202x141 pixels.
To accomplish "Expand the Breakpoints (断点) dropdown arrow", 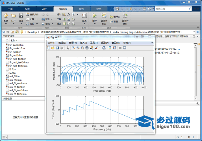I will coord(84,24).
